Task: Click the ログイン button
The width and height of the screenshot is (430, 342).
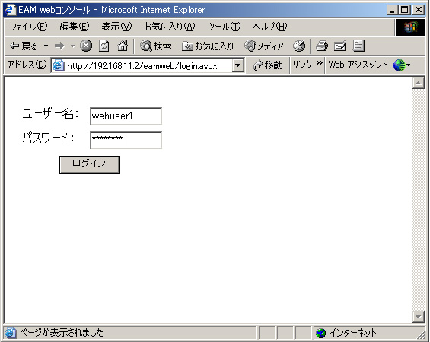Action: (90, 165)
